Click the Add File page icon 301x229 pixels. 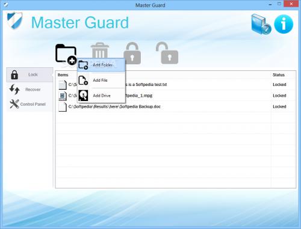83,81
